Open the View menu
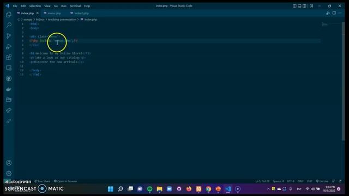The height and width of the screenshot is (196, 349). pos(47,6)
